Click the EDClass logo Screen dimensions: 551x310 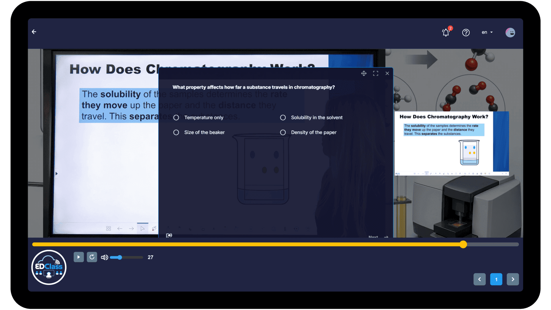(49, 267)
